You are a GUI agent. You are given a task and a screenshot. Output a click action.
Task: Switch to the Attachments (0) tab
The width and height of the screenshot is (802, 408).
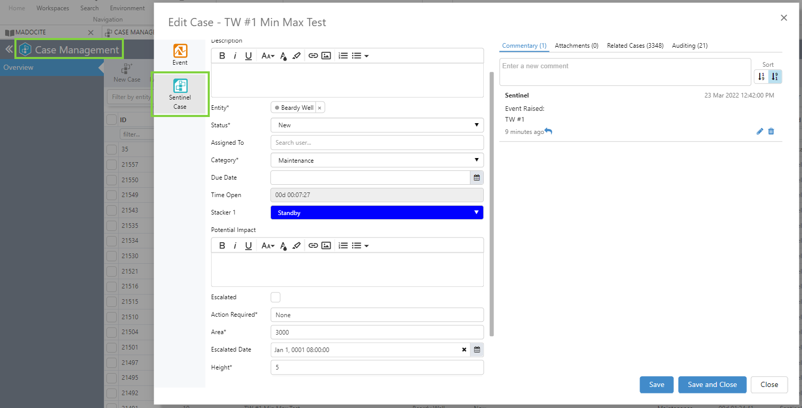[x=576, y=46]
